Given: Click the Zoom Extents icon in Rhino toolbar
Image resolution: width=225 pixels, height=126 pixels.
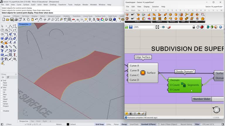Looking at the screenshot, I should 57,20.
